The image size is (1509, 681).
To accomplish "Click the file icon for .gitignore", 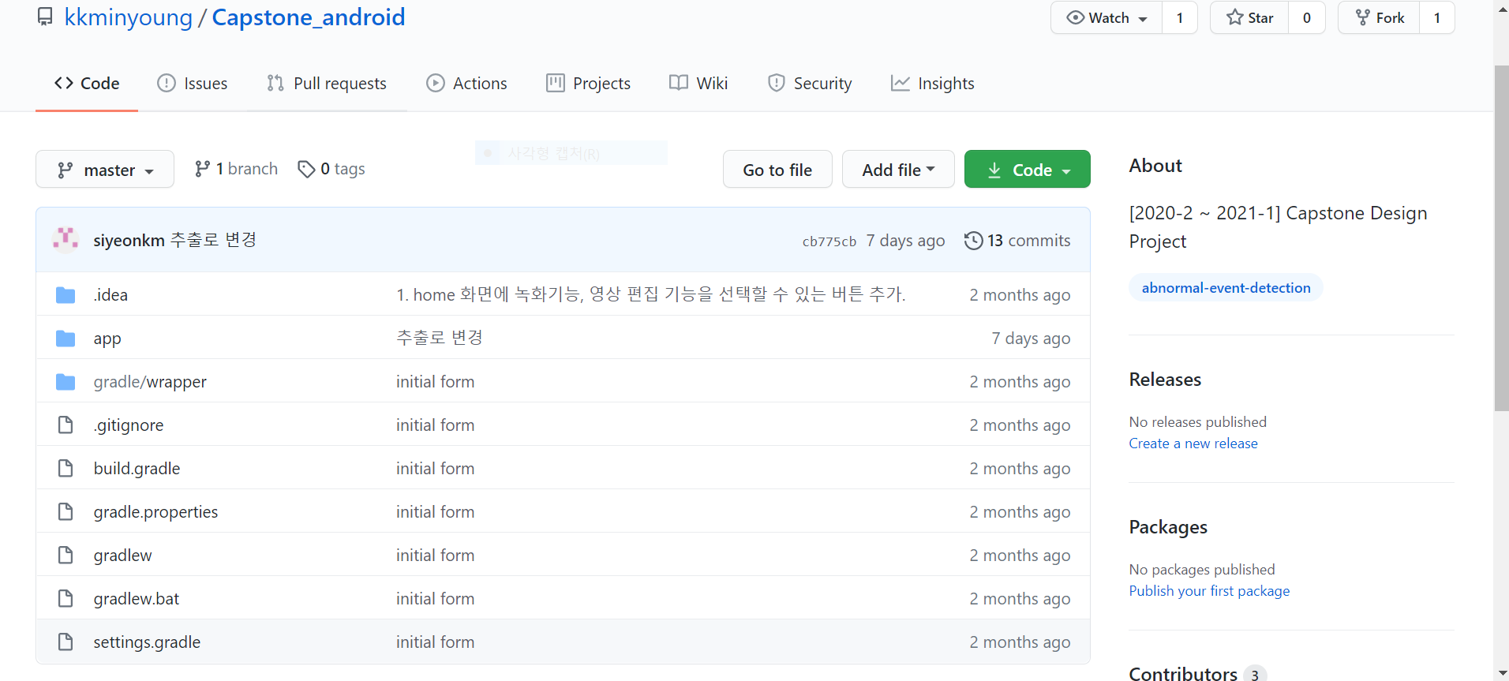I will (x=66, y=425).
